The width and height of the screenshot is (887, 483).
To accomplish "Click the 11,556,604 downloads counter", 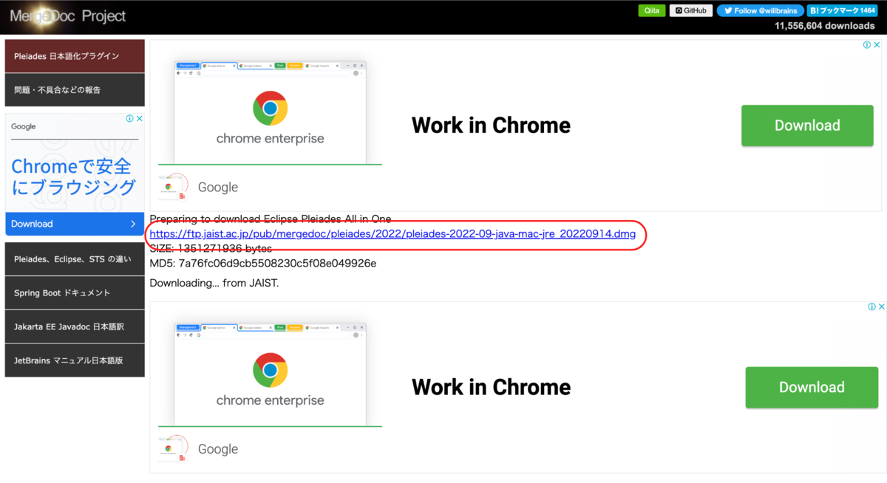I will point(825,26).
